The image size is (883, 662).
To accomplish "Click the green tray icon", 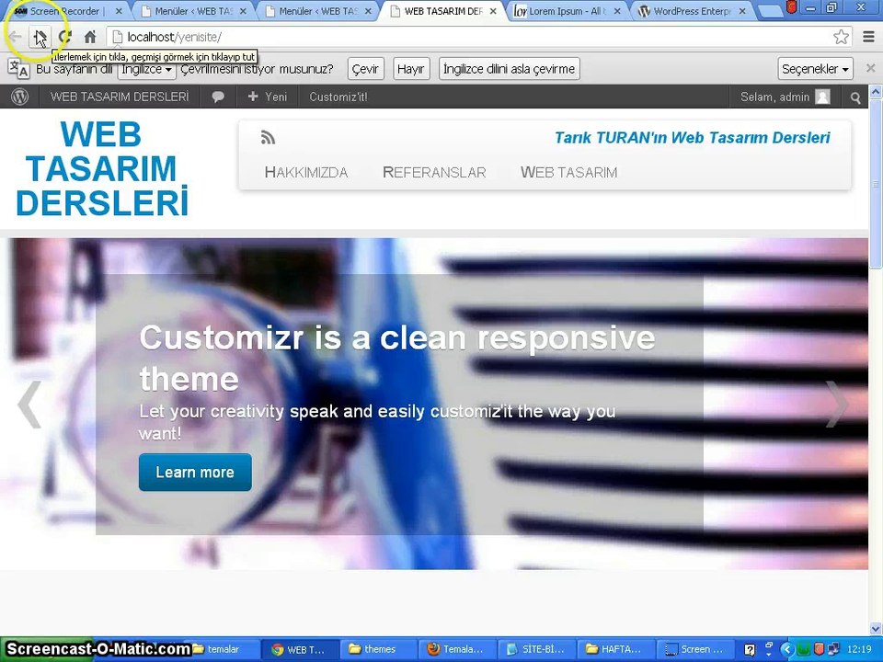I will click(x=804, y=650).
